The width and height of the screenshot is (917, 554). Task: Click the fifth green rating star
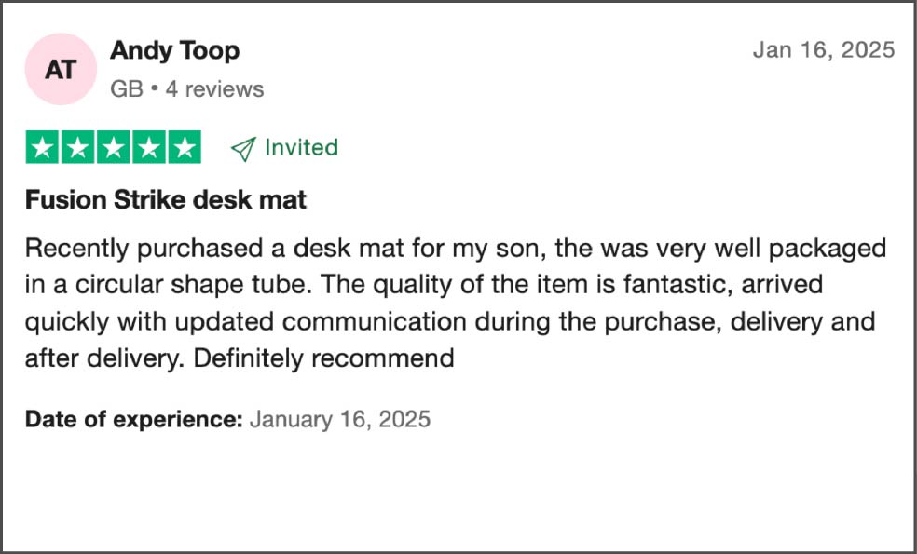pos(185,147)
